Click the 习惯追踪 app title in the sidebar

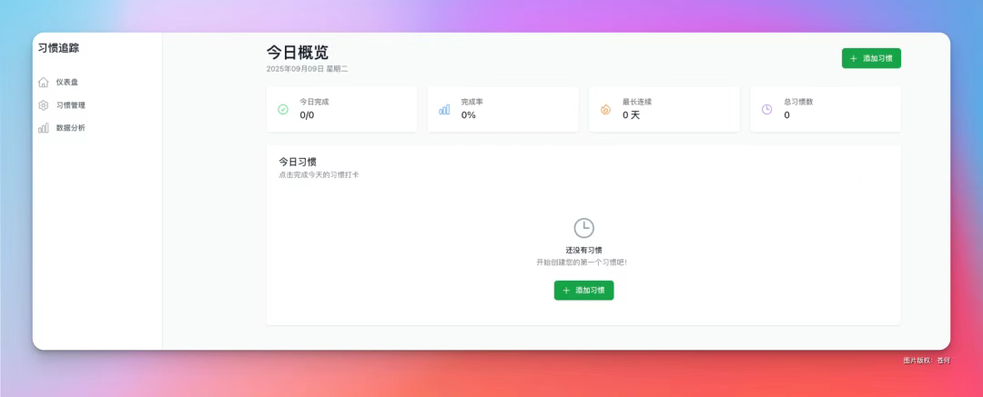pyautogui.click(x=58, y=48)
